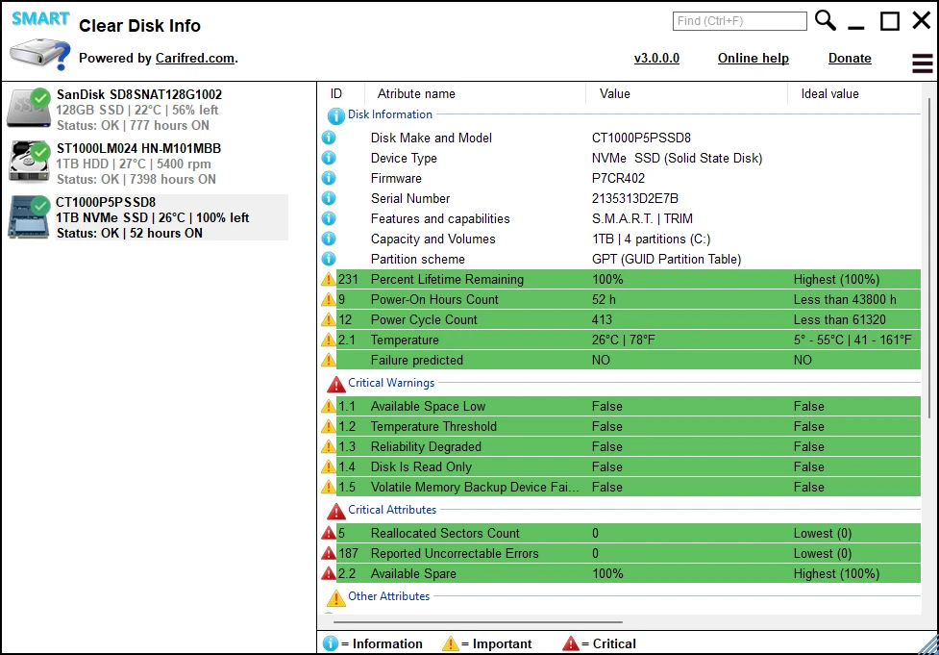Select the SanDisk SSD drive icon

[x=30, y=108]
